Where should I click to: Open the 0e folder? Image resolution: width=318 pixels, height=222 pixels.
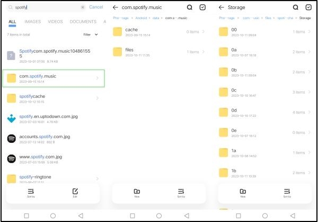coord(265,133)
